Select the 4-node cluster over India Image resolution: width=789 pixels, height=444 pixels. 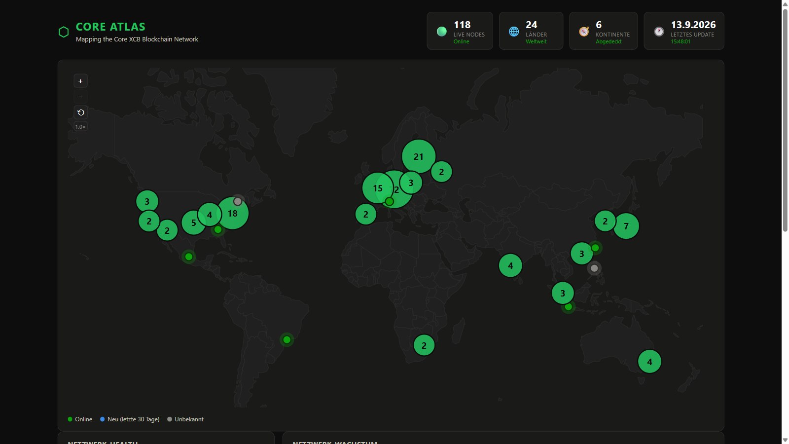point(510,265)
